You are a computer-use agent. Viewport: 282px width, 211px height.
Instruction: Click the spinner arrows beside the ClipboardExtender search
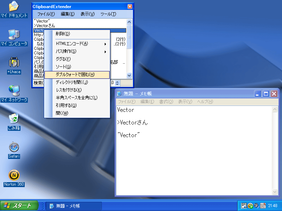117,83
